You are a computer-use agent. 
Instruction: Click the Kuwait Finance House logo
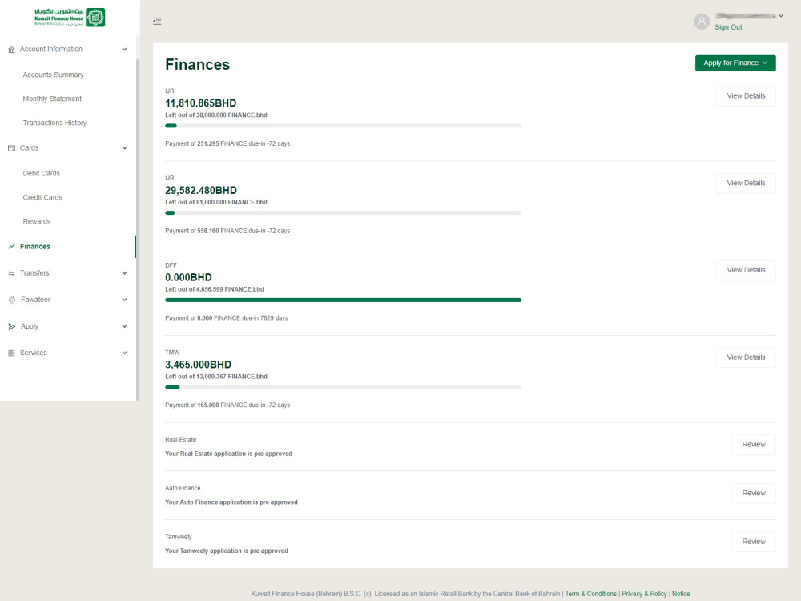pos(70,18)
